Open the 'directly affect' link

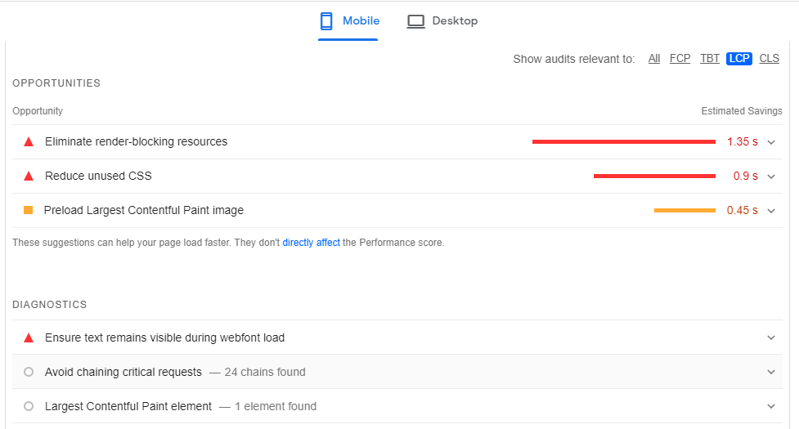[311, 243]
